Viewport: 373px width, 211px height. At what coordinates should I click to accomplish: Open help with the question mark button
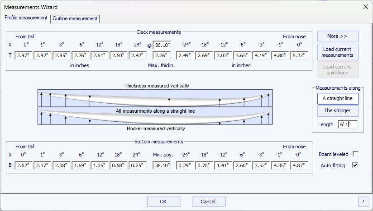(x=363, y=202)
